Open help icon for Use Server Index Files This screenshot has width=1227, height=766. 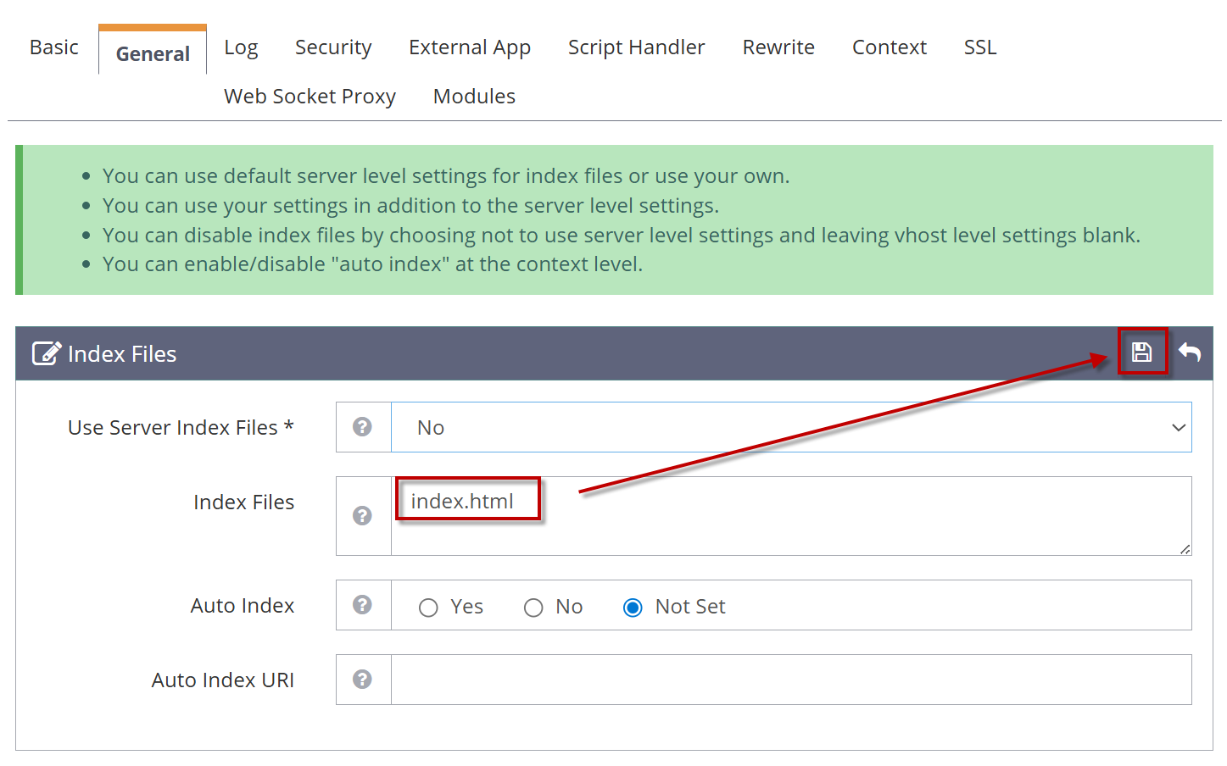363,427
